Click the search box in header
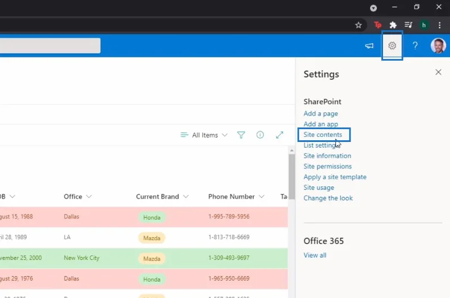450x298 pixels. click(50, 45)
